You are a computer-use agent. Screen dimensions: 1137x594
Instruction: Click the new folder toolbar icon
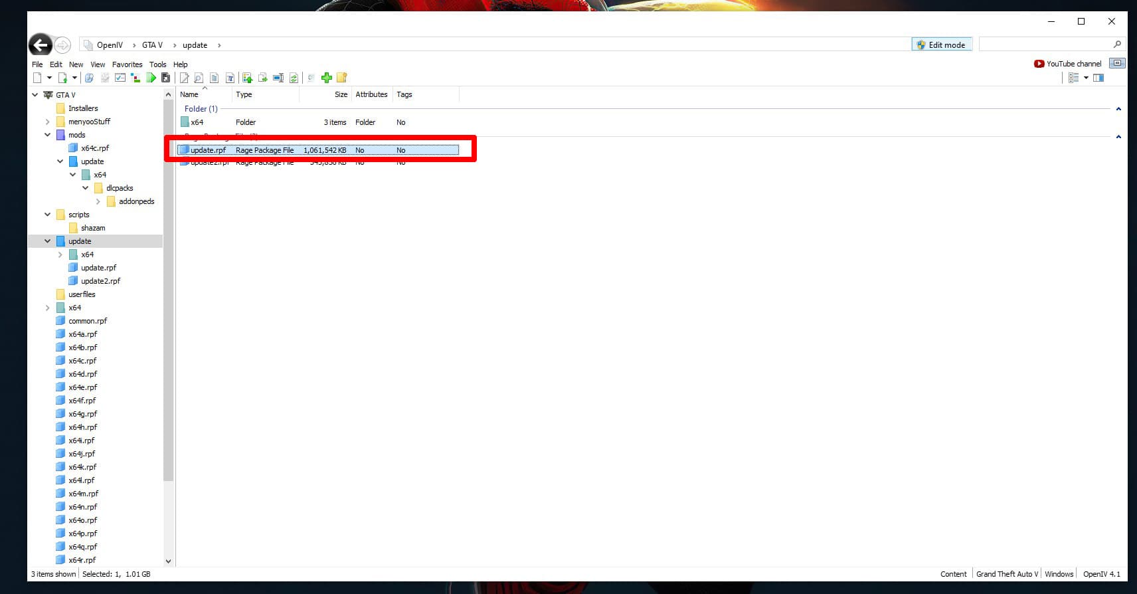(342, 78)
